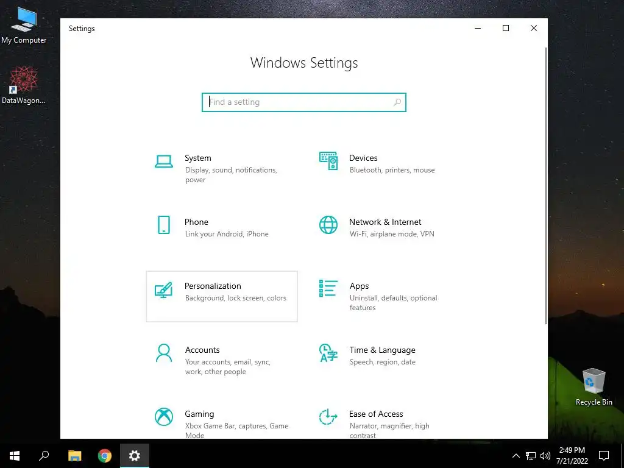Open the Personalization brush icon
The image size is (624, 468).
tap(163, 289)
